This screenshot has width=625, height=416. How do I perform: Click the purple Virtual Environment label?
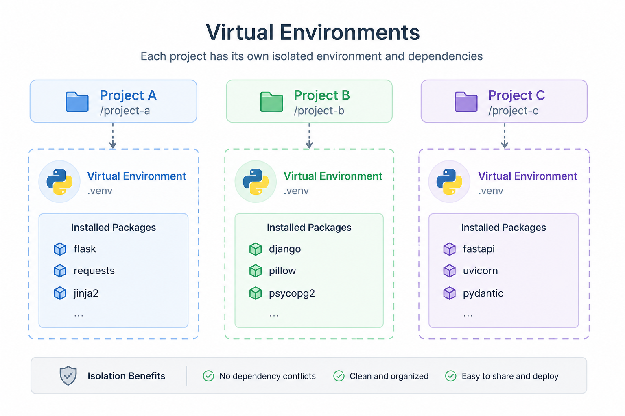pyautogui.click(x=528, y=176)
